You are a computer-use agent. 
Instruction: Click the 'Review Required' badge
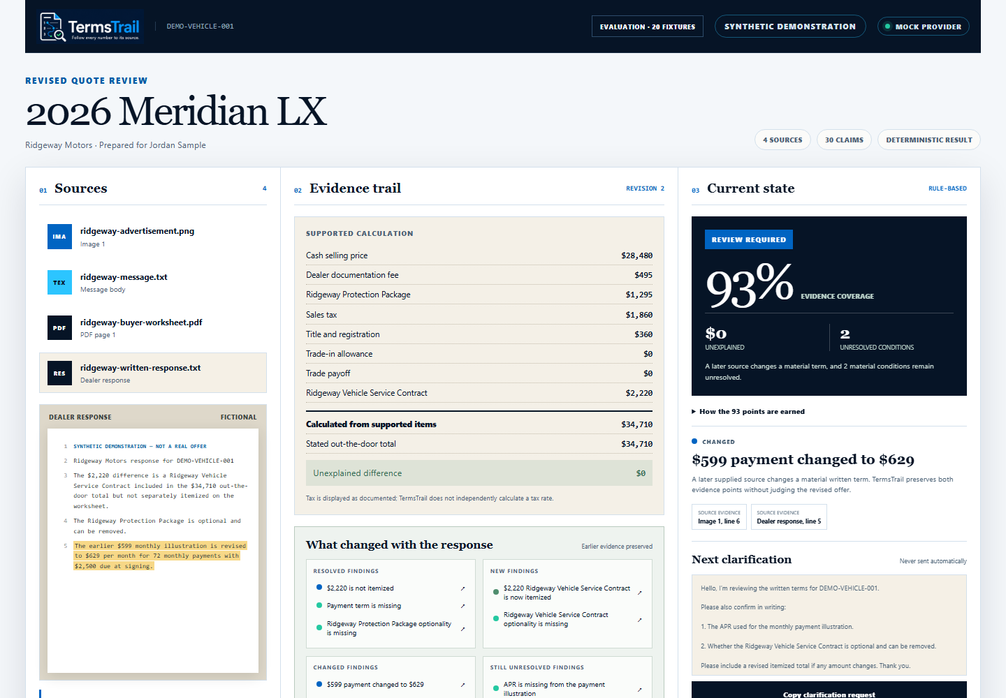[749, 239]
